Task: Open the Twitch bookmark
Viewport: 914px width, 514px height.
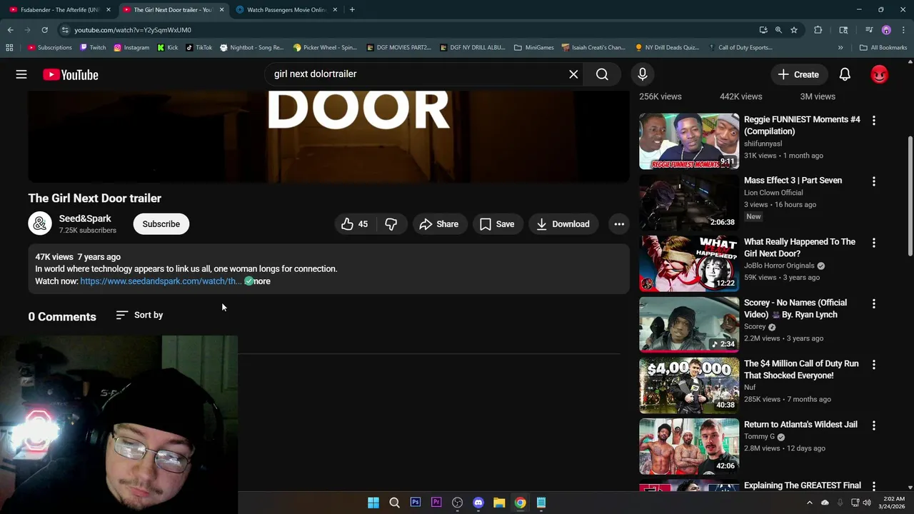Action: (x=93, y=48)
